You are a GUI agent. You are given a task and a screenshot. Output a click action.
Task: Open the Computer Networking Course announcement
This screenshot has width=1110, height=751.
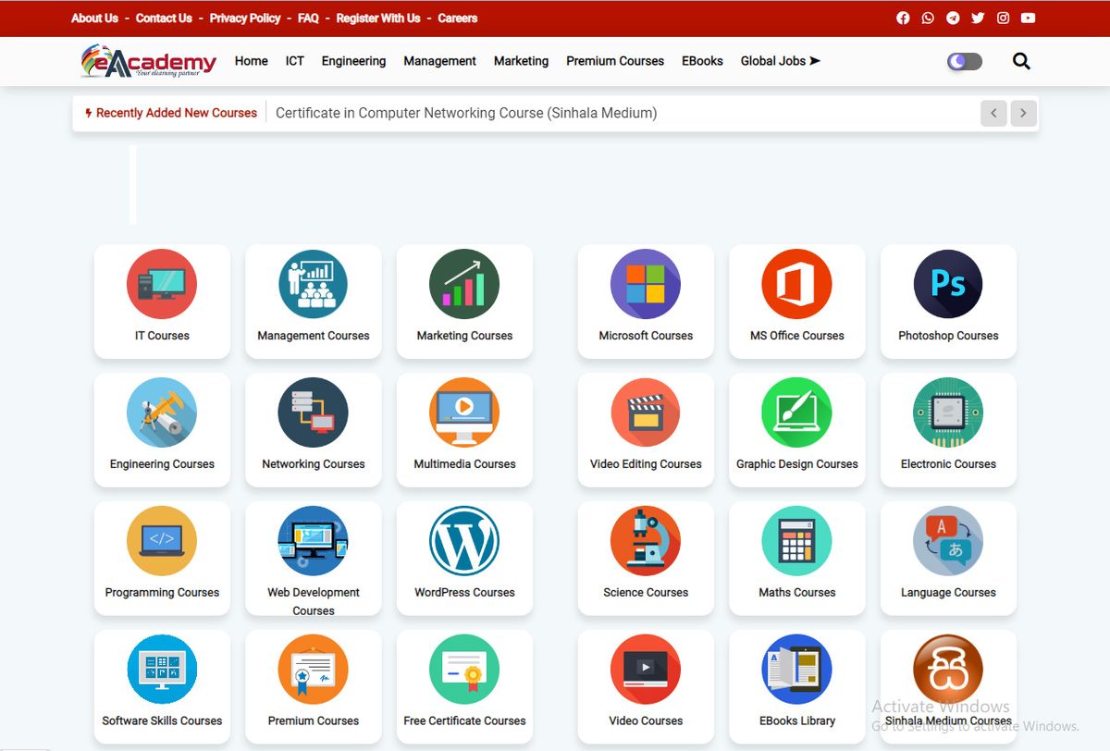click(465, 113)
